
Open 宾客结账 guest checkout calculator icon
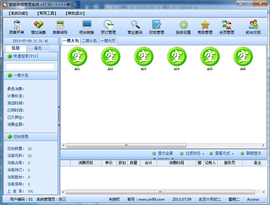click(x=60, y=27)
